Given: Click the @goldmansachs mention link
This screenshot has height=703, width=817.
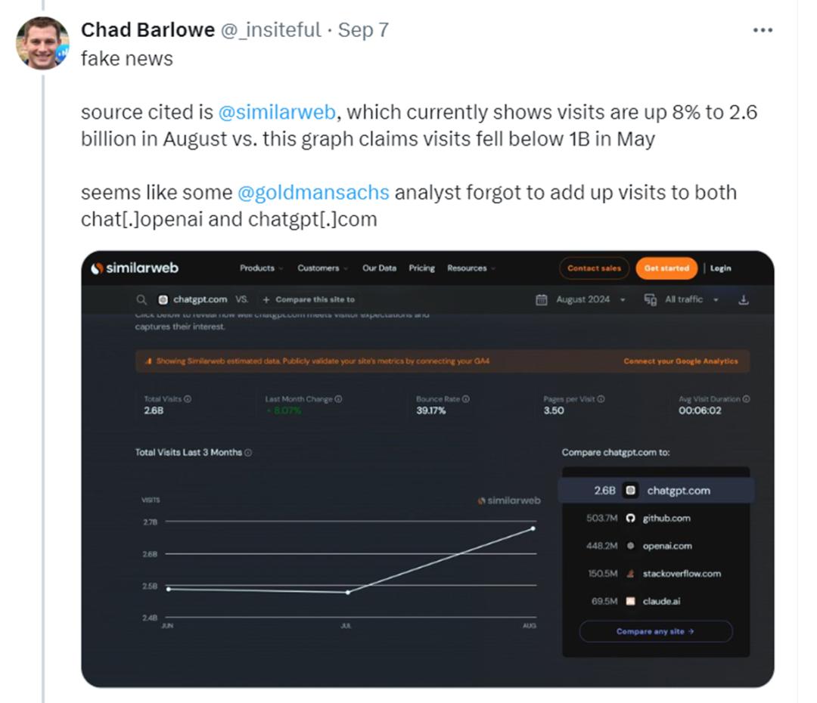Looking at the screenshot, I should pos(313,193).
